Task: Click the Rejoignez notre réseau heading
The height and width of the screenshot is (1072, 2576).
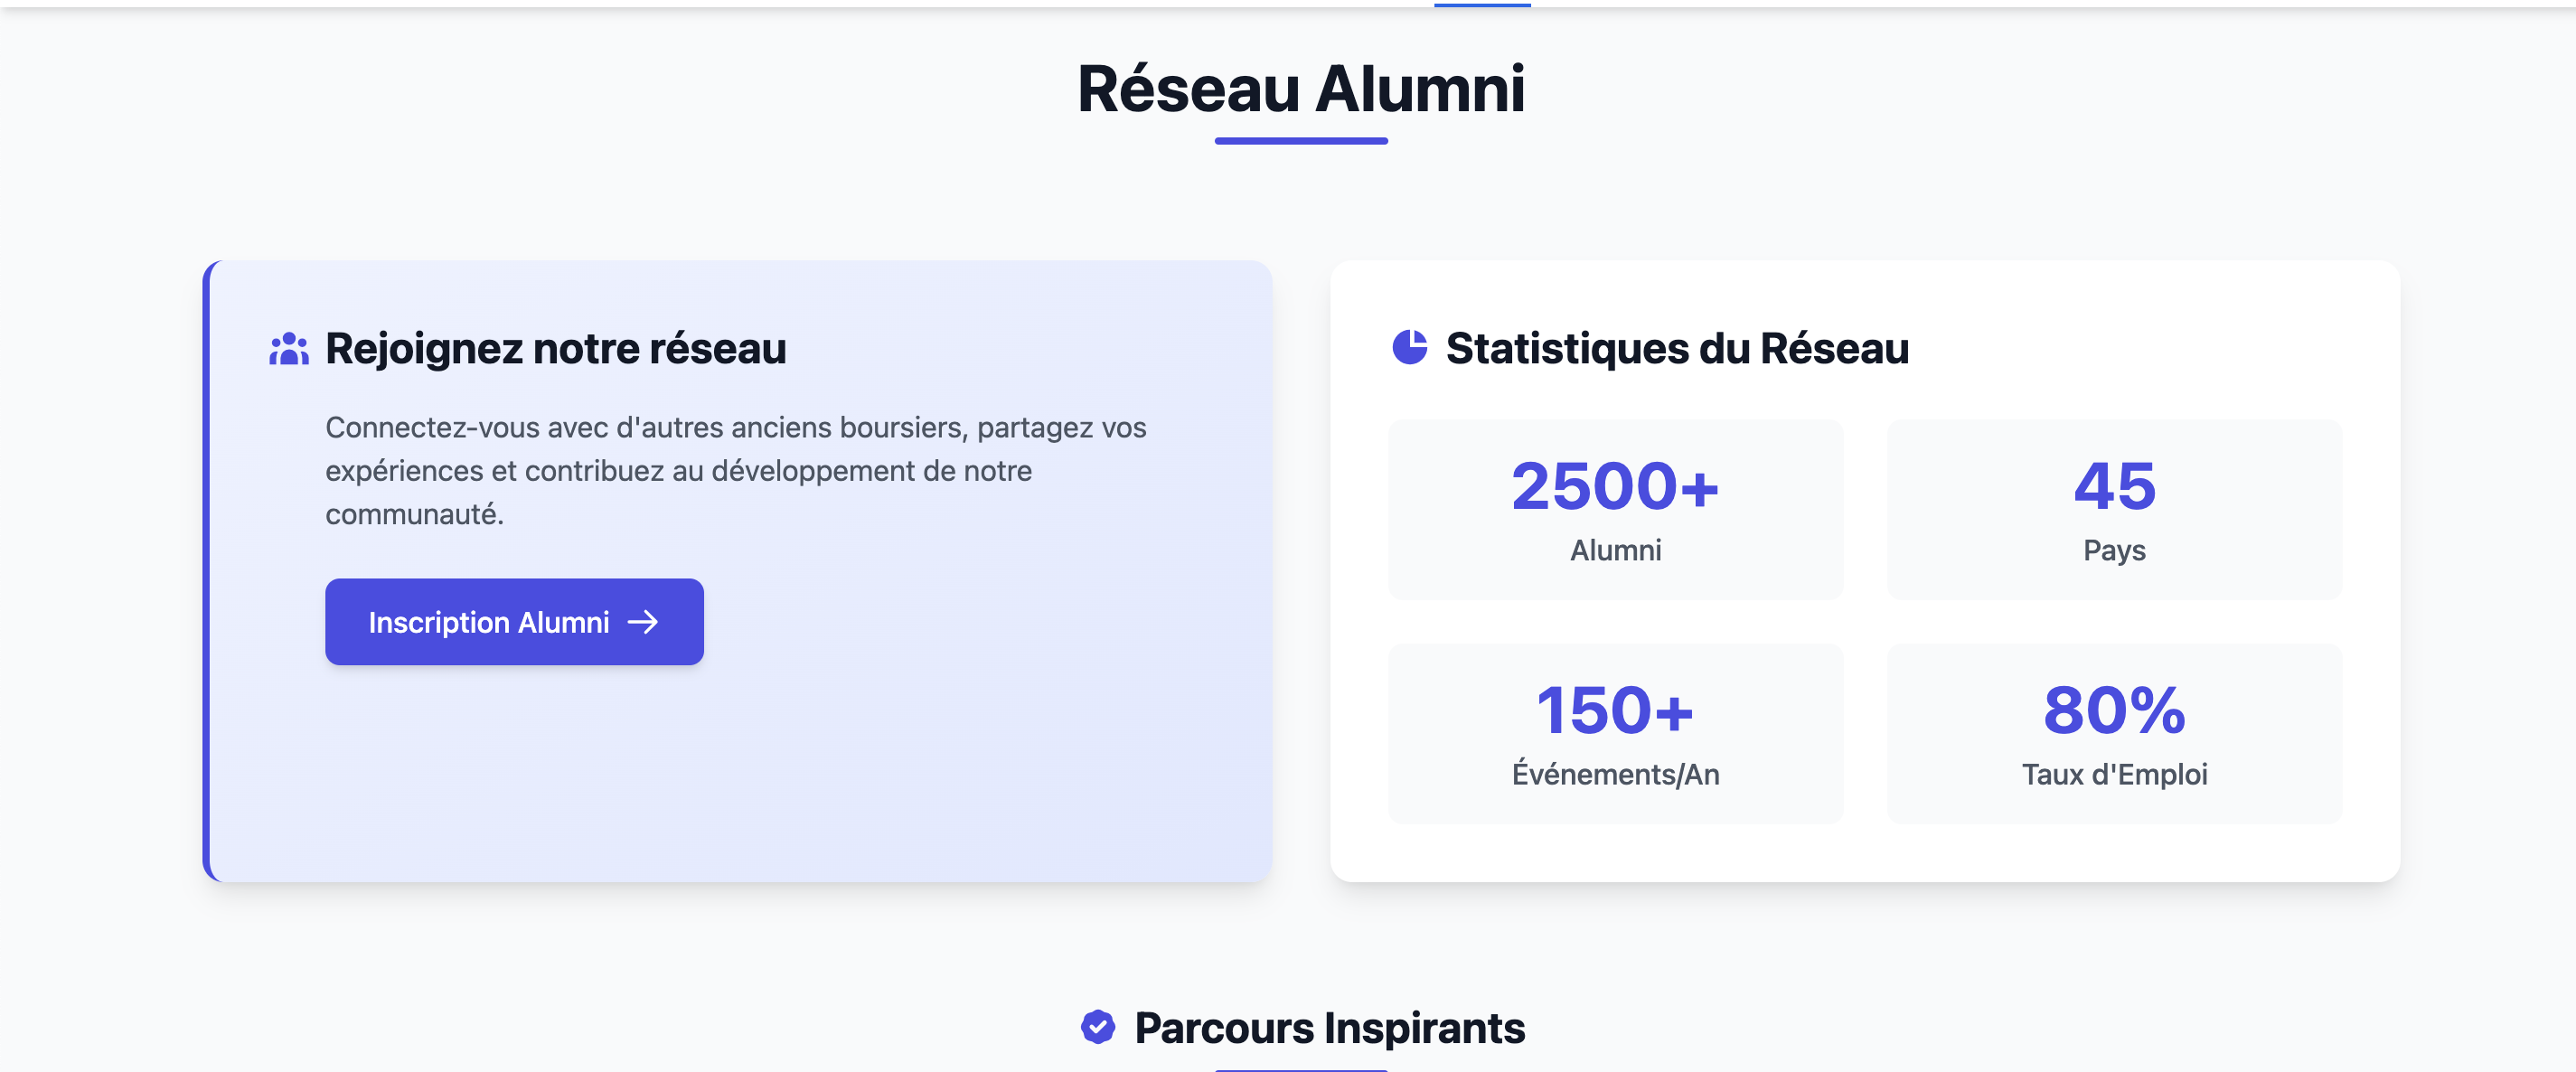Action: pyautogui.click(x=556, y=348)
